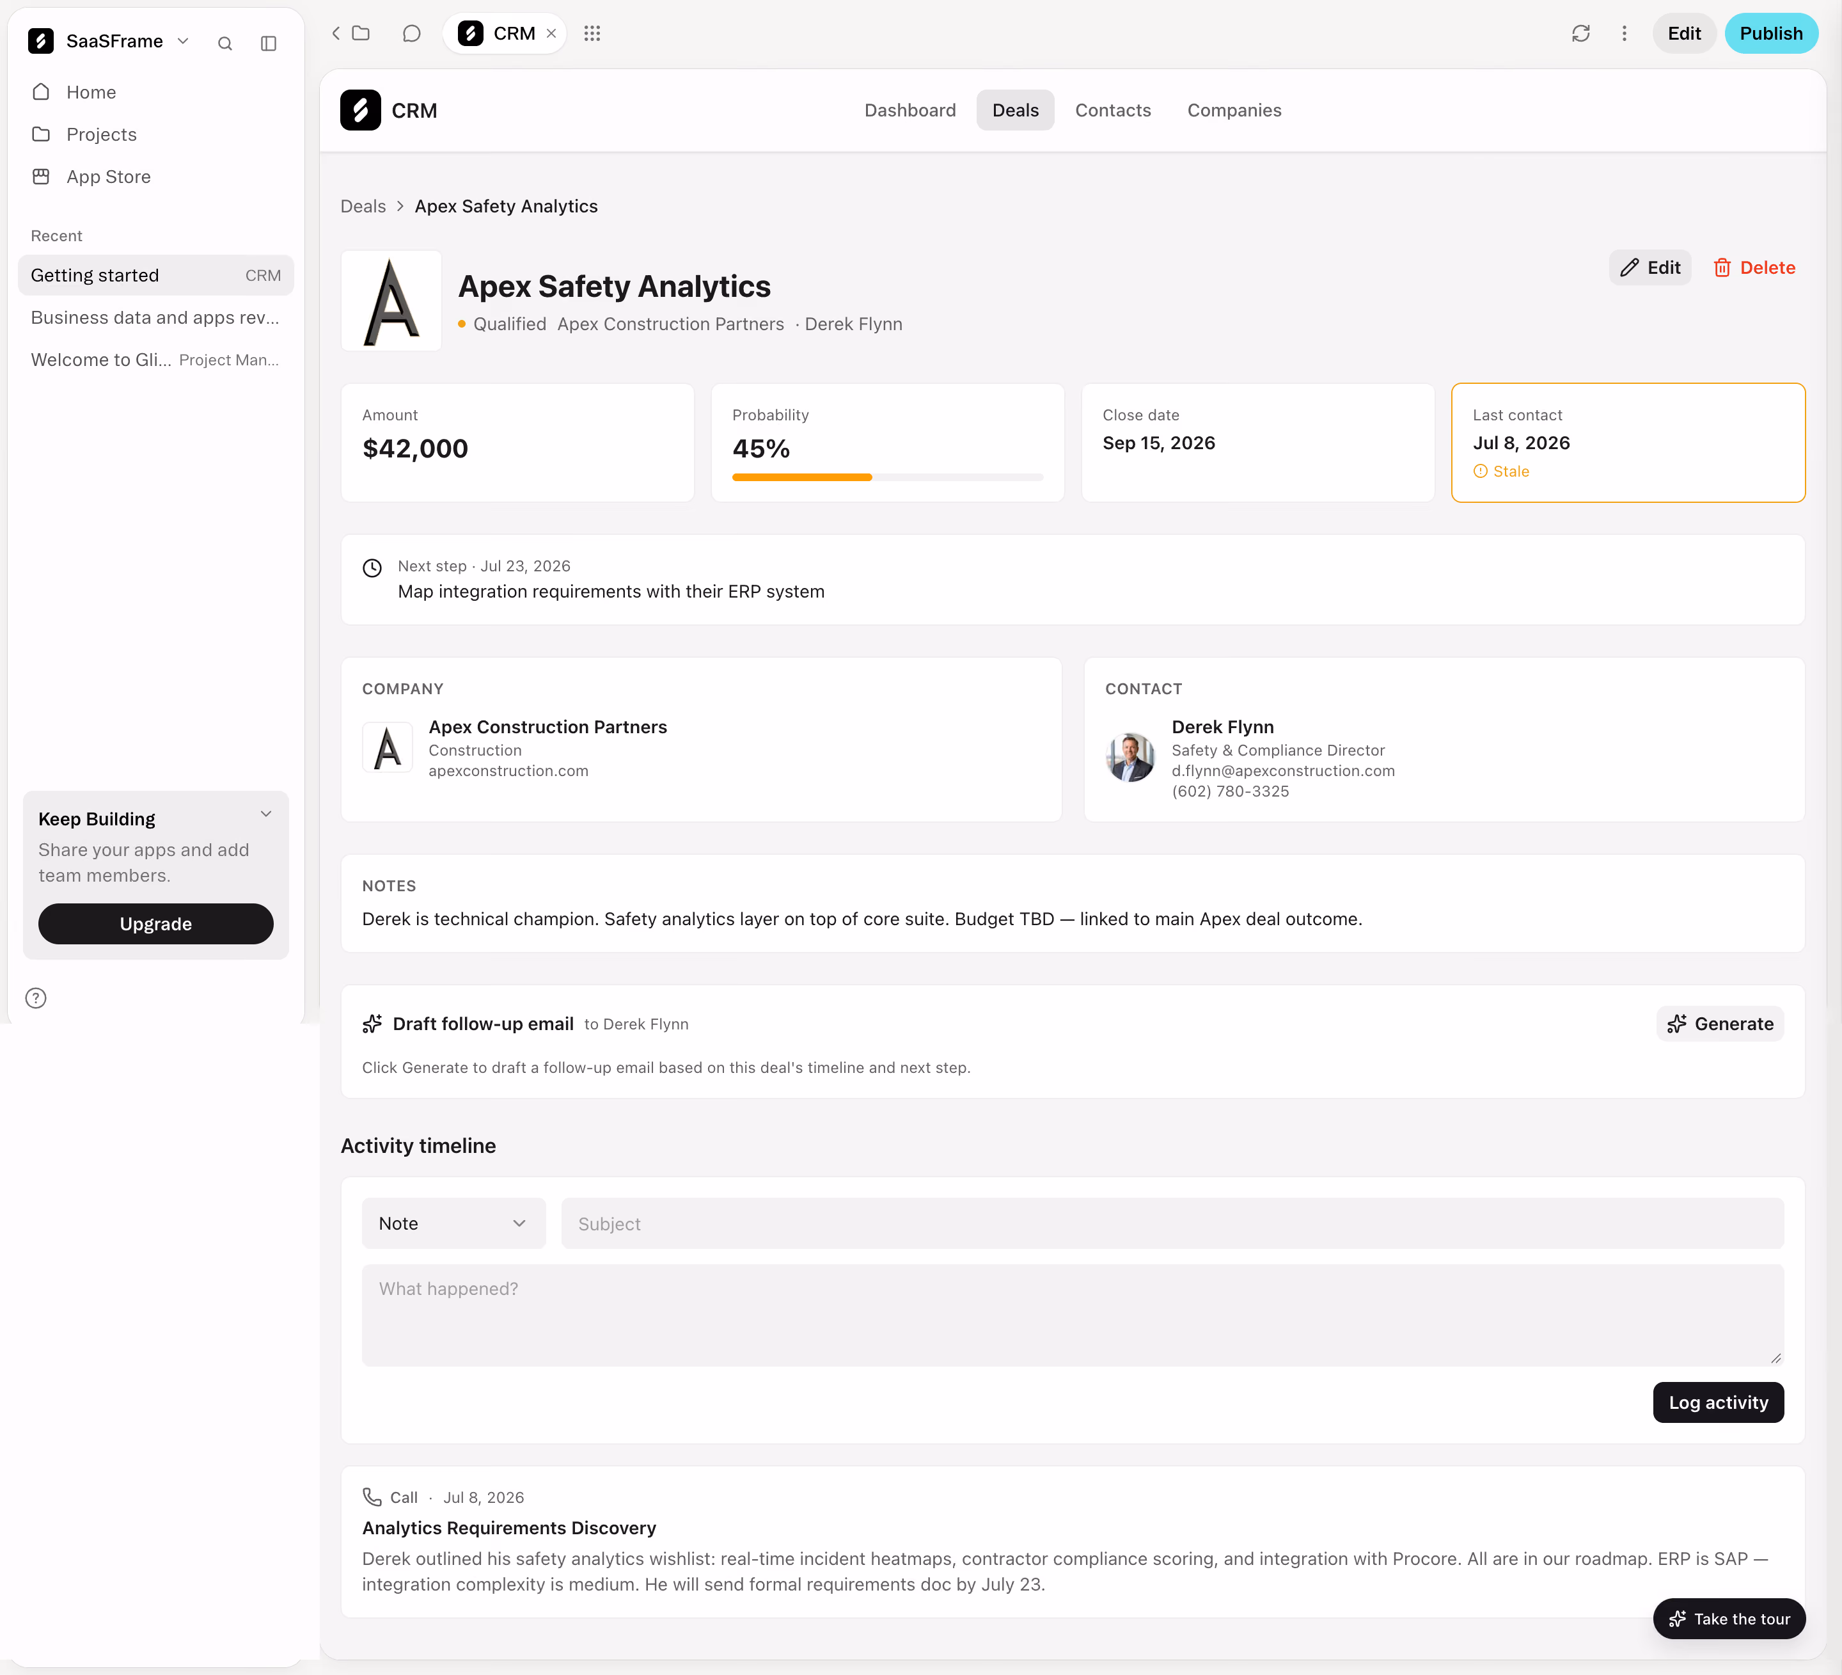This screenshot has height=1675, width=1842.
Task: Click the 45% probability progress bar
Action: (887, 477)
